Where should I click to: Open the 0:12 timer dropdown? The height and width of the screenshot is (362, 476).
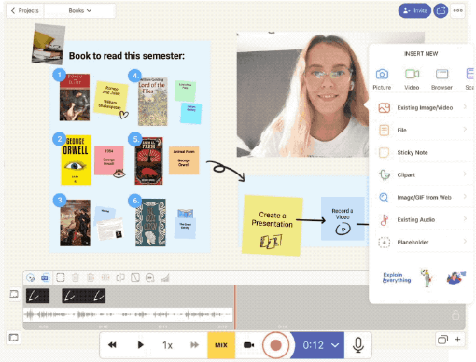(x=320, y=345)
